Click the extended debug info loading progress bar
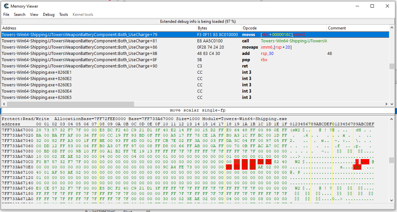Image resolution: width=397 pixels, height=212 pixels. coord(198,21)
